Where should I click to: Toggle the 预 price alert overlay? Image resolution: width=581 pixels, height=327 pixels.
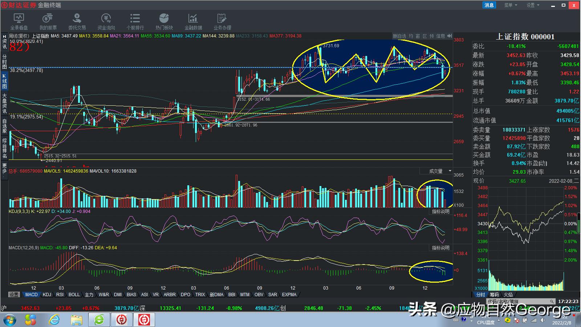pyautogui.click(x=432, y=36)
